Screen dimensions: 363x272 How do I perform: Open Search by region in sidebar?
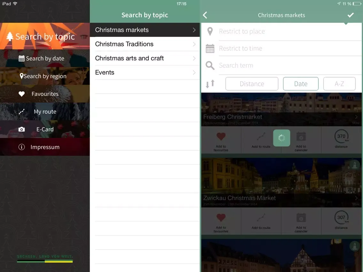click(x=45, y=76)
